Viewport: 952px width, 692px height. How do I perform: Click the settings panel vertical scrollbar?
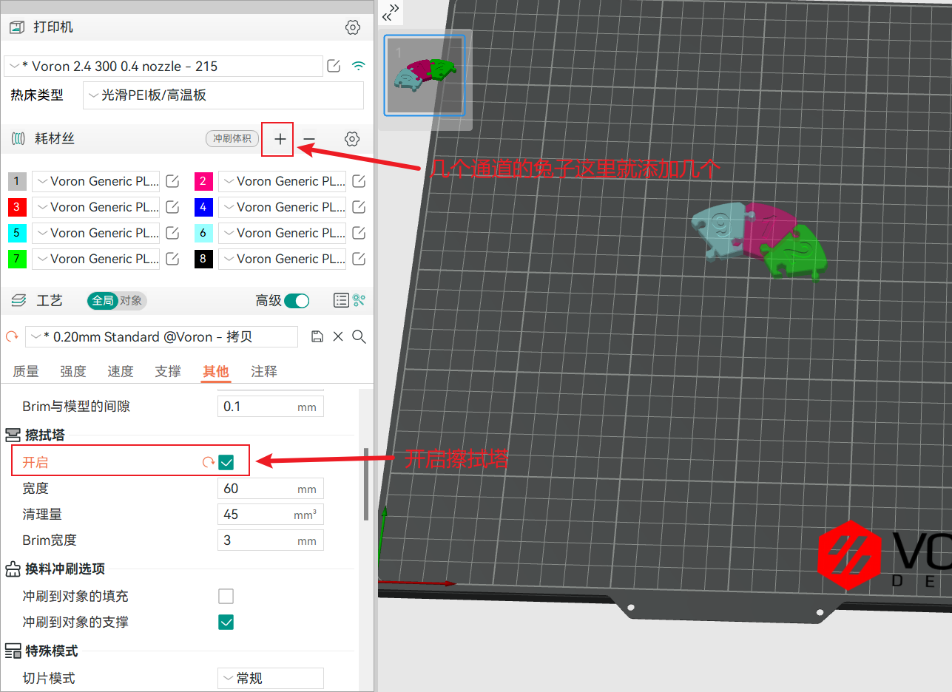click(365, 484)
